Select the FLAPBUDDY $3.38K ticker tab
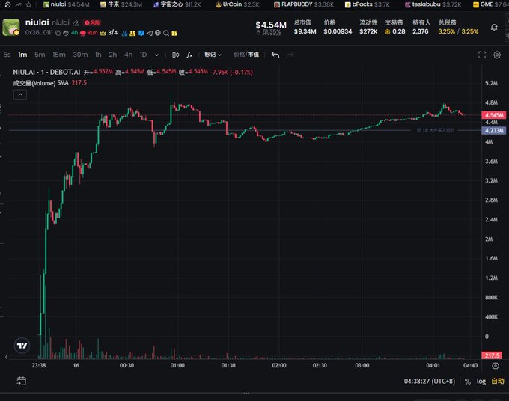The width and height of the screenshot is (509, 401). [303, 4]
